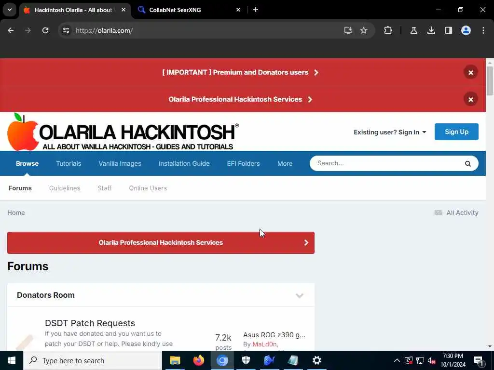Open the Online Users link
This screenshot has width=494, height=370.
click(148, 188)
